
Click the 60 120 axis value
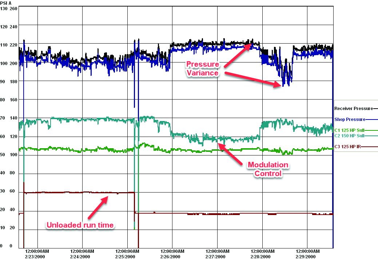click(9, 137)
